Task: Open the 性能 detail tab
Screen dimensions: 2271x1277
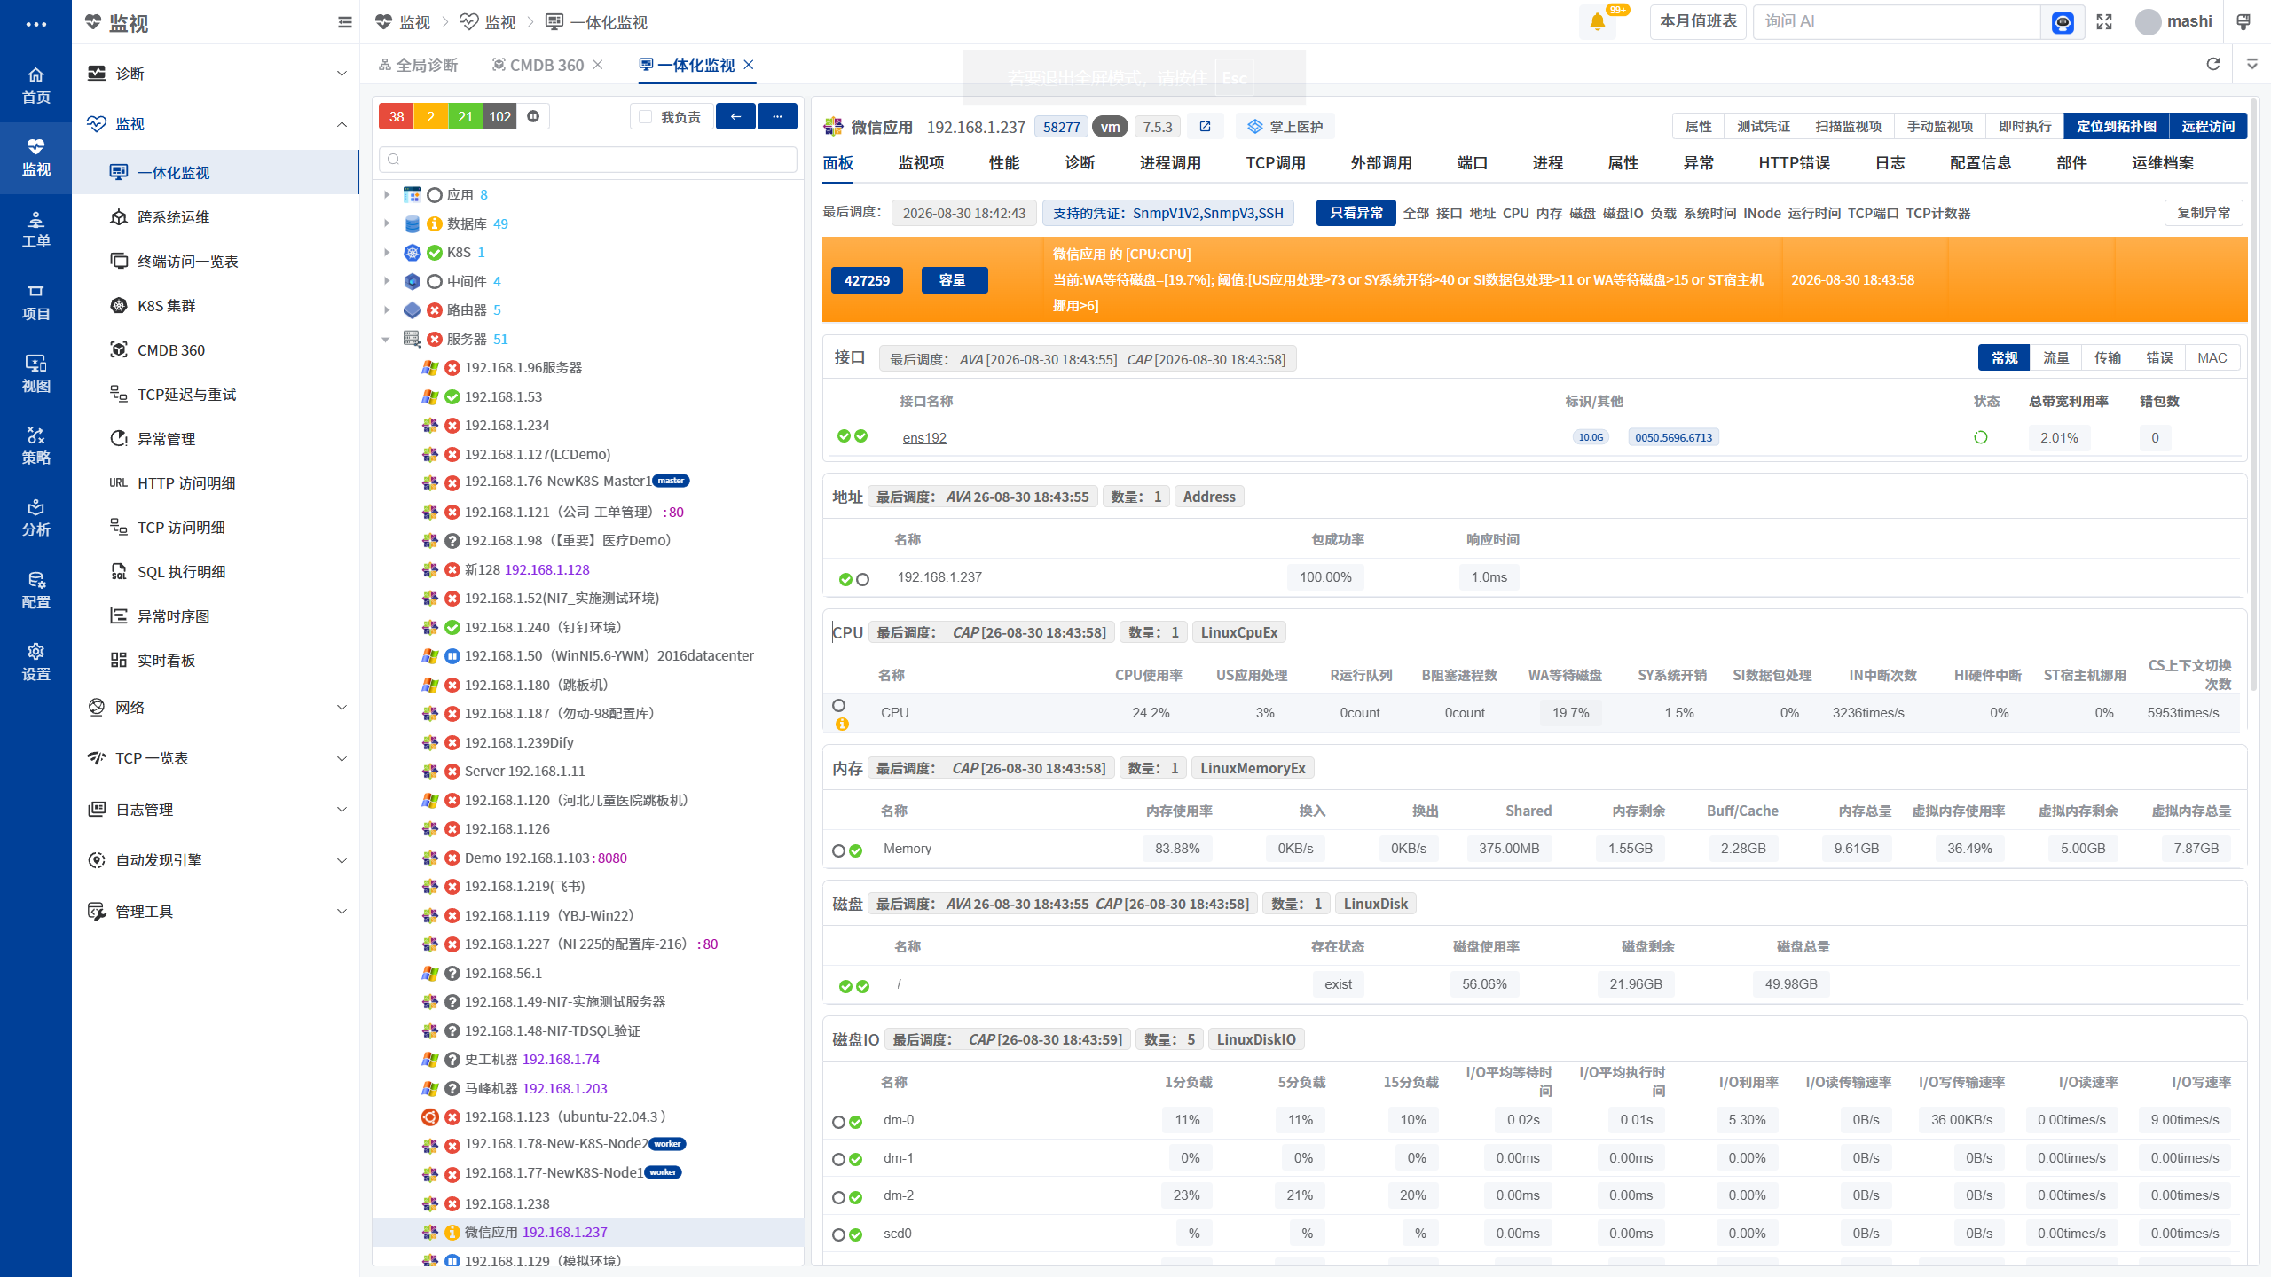Action: (x=1004, y=162)
